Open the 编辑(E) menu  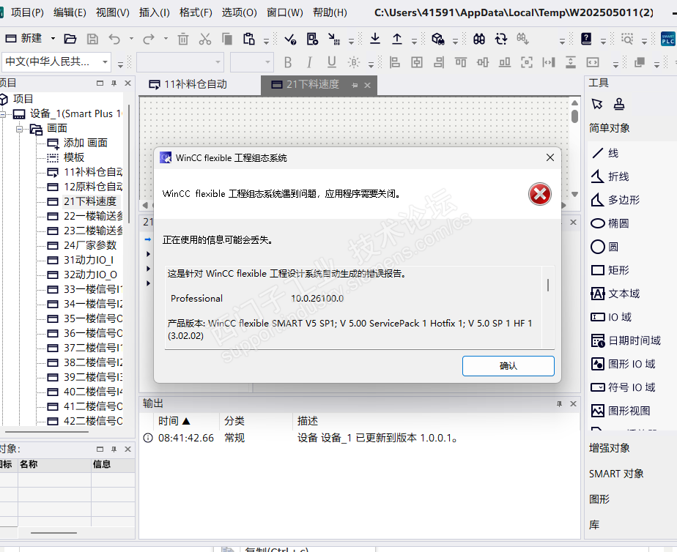[x=70, y=12]
